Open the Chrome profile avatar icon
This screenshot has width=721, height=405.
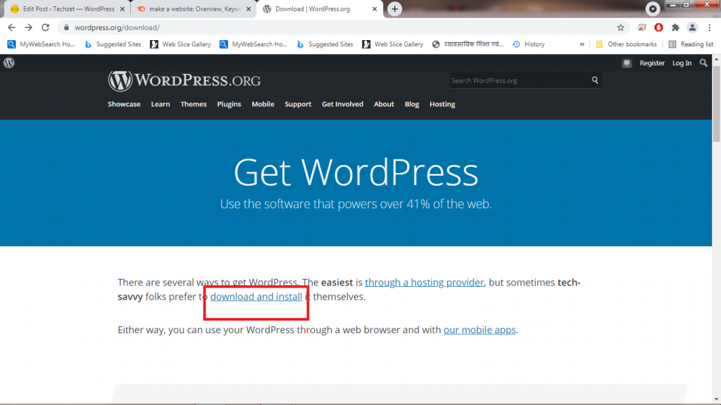point(692,27)
